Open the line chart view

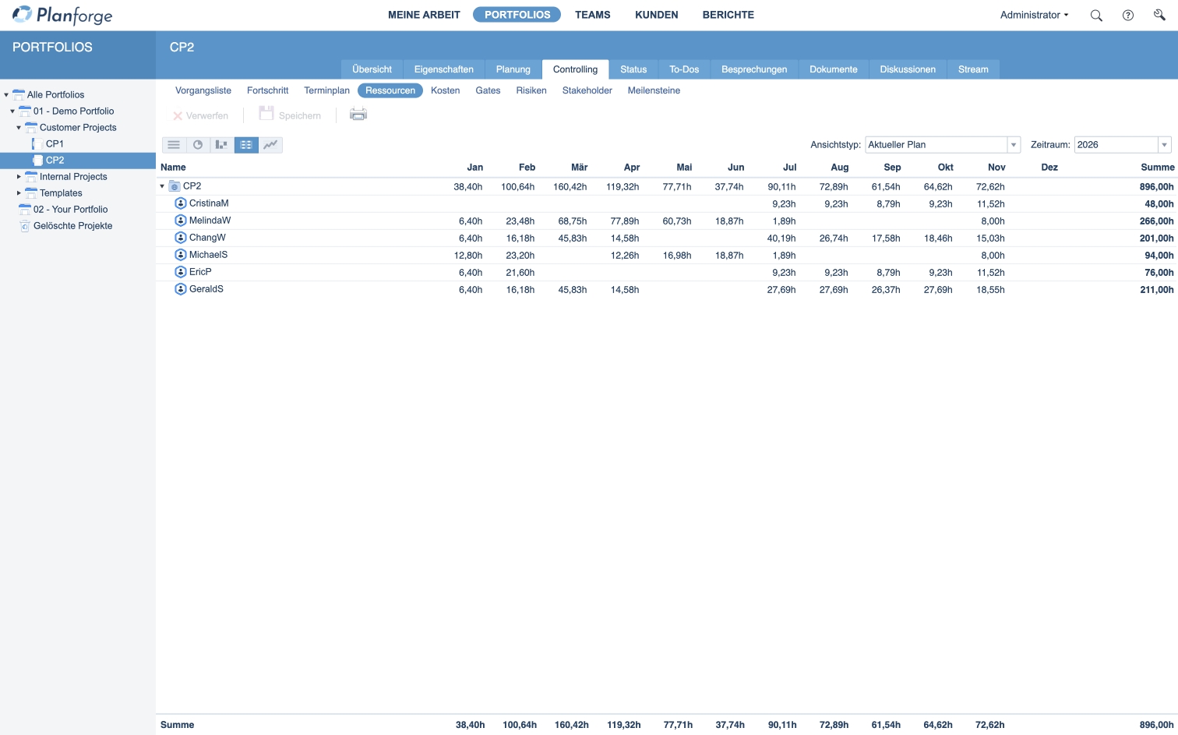(270, 144)
